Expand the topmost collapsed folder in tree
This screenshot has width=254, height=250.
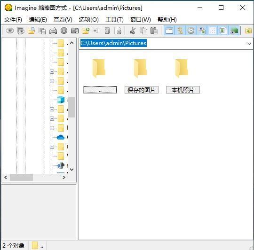[x=52, y=71]
